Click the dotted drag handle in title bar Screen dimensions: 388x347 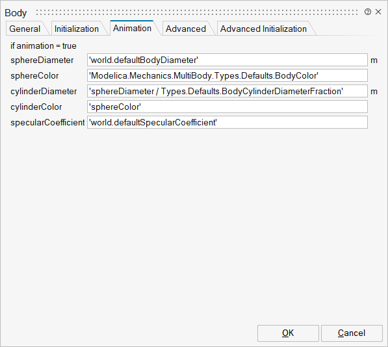[x=197, y=12]
